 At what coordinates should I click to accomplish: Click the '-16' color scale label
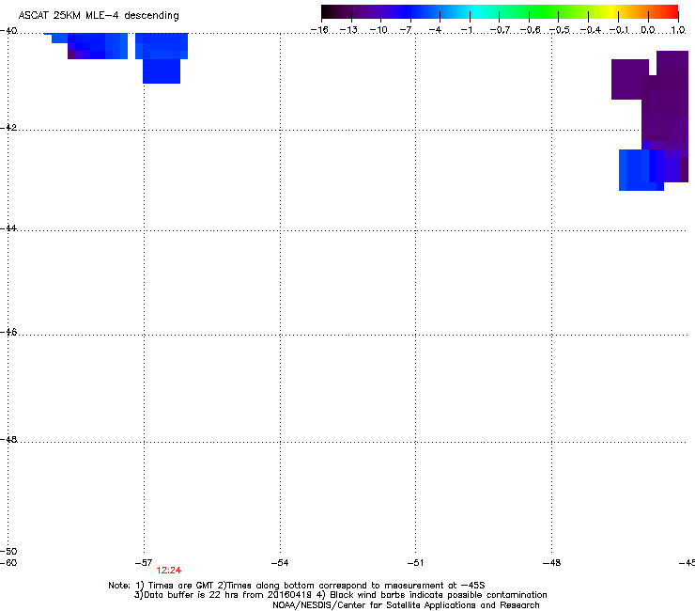[x=319, y=30]
